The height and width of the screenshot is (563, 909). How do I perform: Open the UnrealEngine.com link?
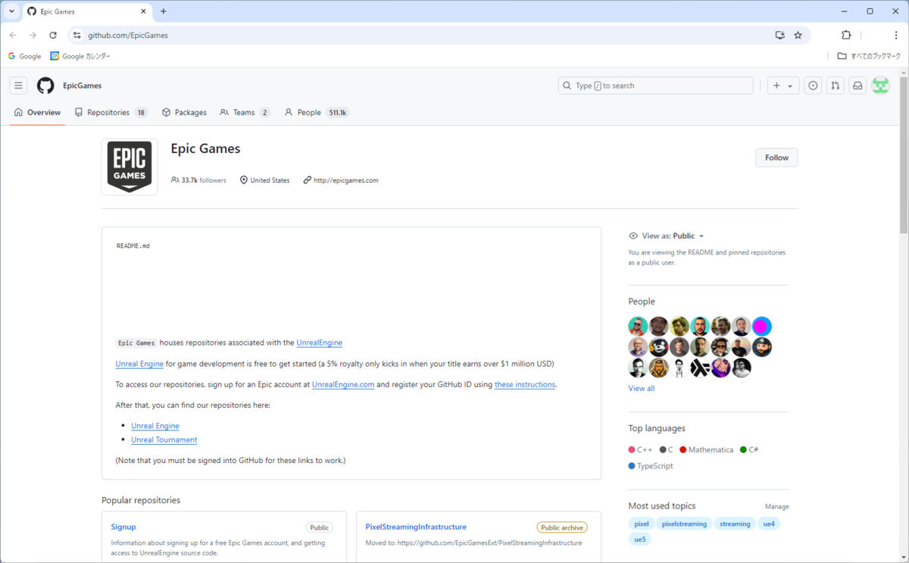(x=343, y=384)
